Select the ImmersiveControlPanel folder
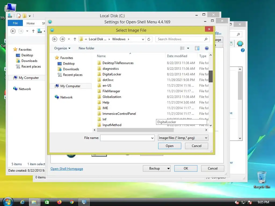Image resolution: width=275 pixels, height=206 pixels. [119, 113]
